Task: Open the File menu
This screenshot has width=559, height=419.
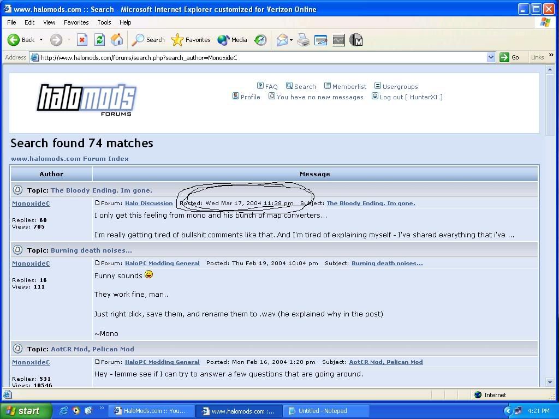Action: point(11,22)
